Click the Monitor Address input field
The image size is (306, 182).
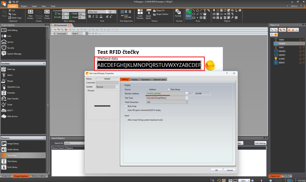pyautogui.click(x=165, y=93)
